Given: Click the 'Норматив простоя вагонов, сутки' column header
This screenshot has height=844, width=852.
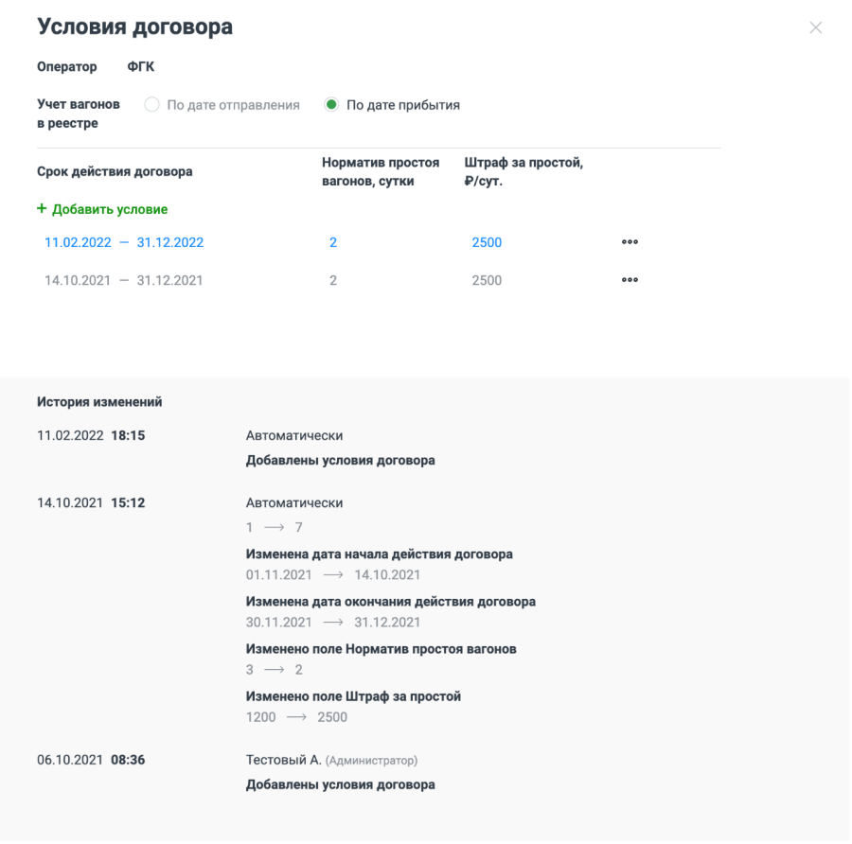Looking at the screenshot, I should [x=381, y=171].
